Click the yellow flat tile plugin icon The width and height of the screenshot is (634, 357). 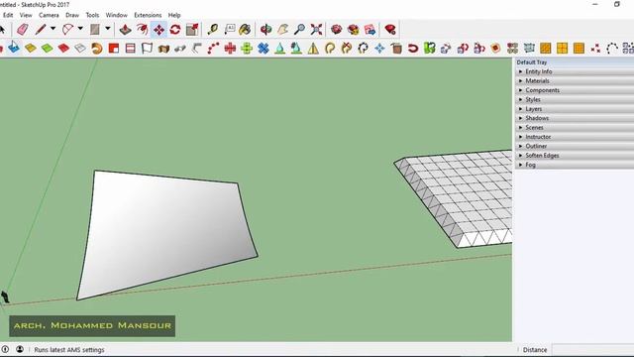31,49
